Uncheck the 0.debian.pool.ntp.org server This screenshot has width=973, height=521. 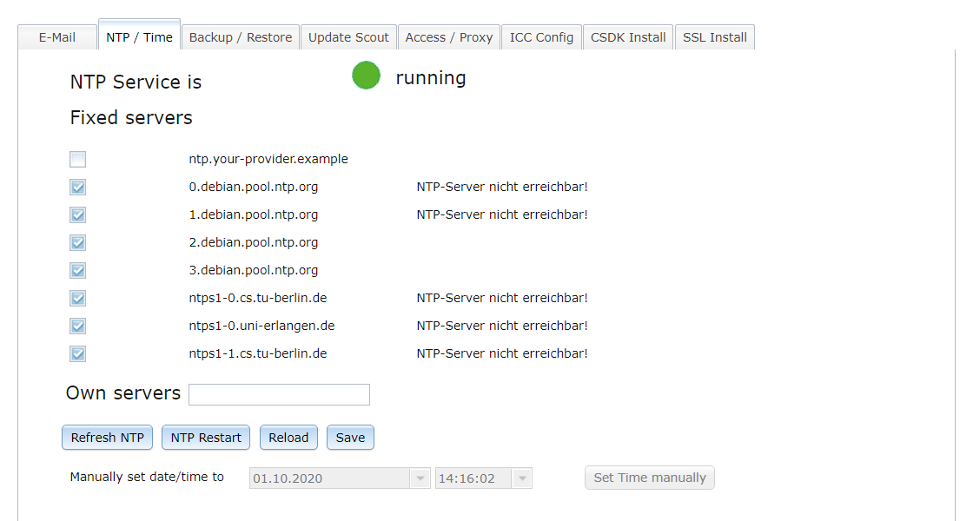(78, 188)
